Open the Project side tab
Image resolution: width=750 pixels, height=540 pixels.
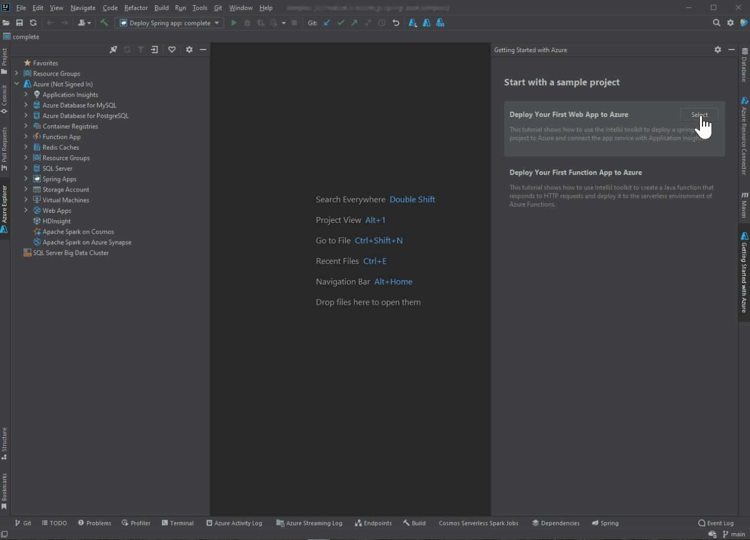point(4,61)
